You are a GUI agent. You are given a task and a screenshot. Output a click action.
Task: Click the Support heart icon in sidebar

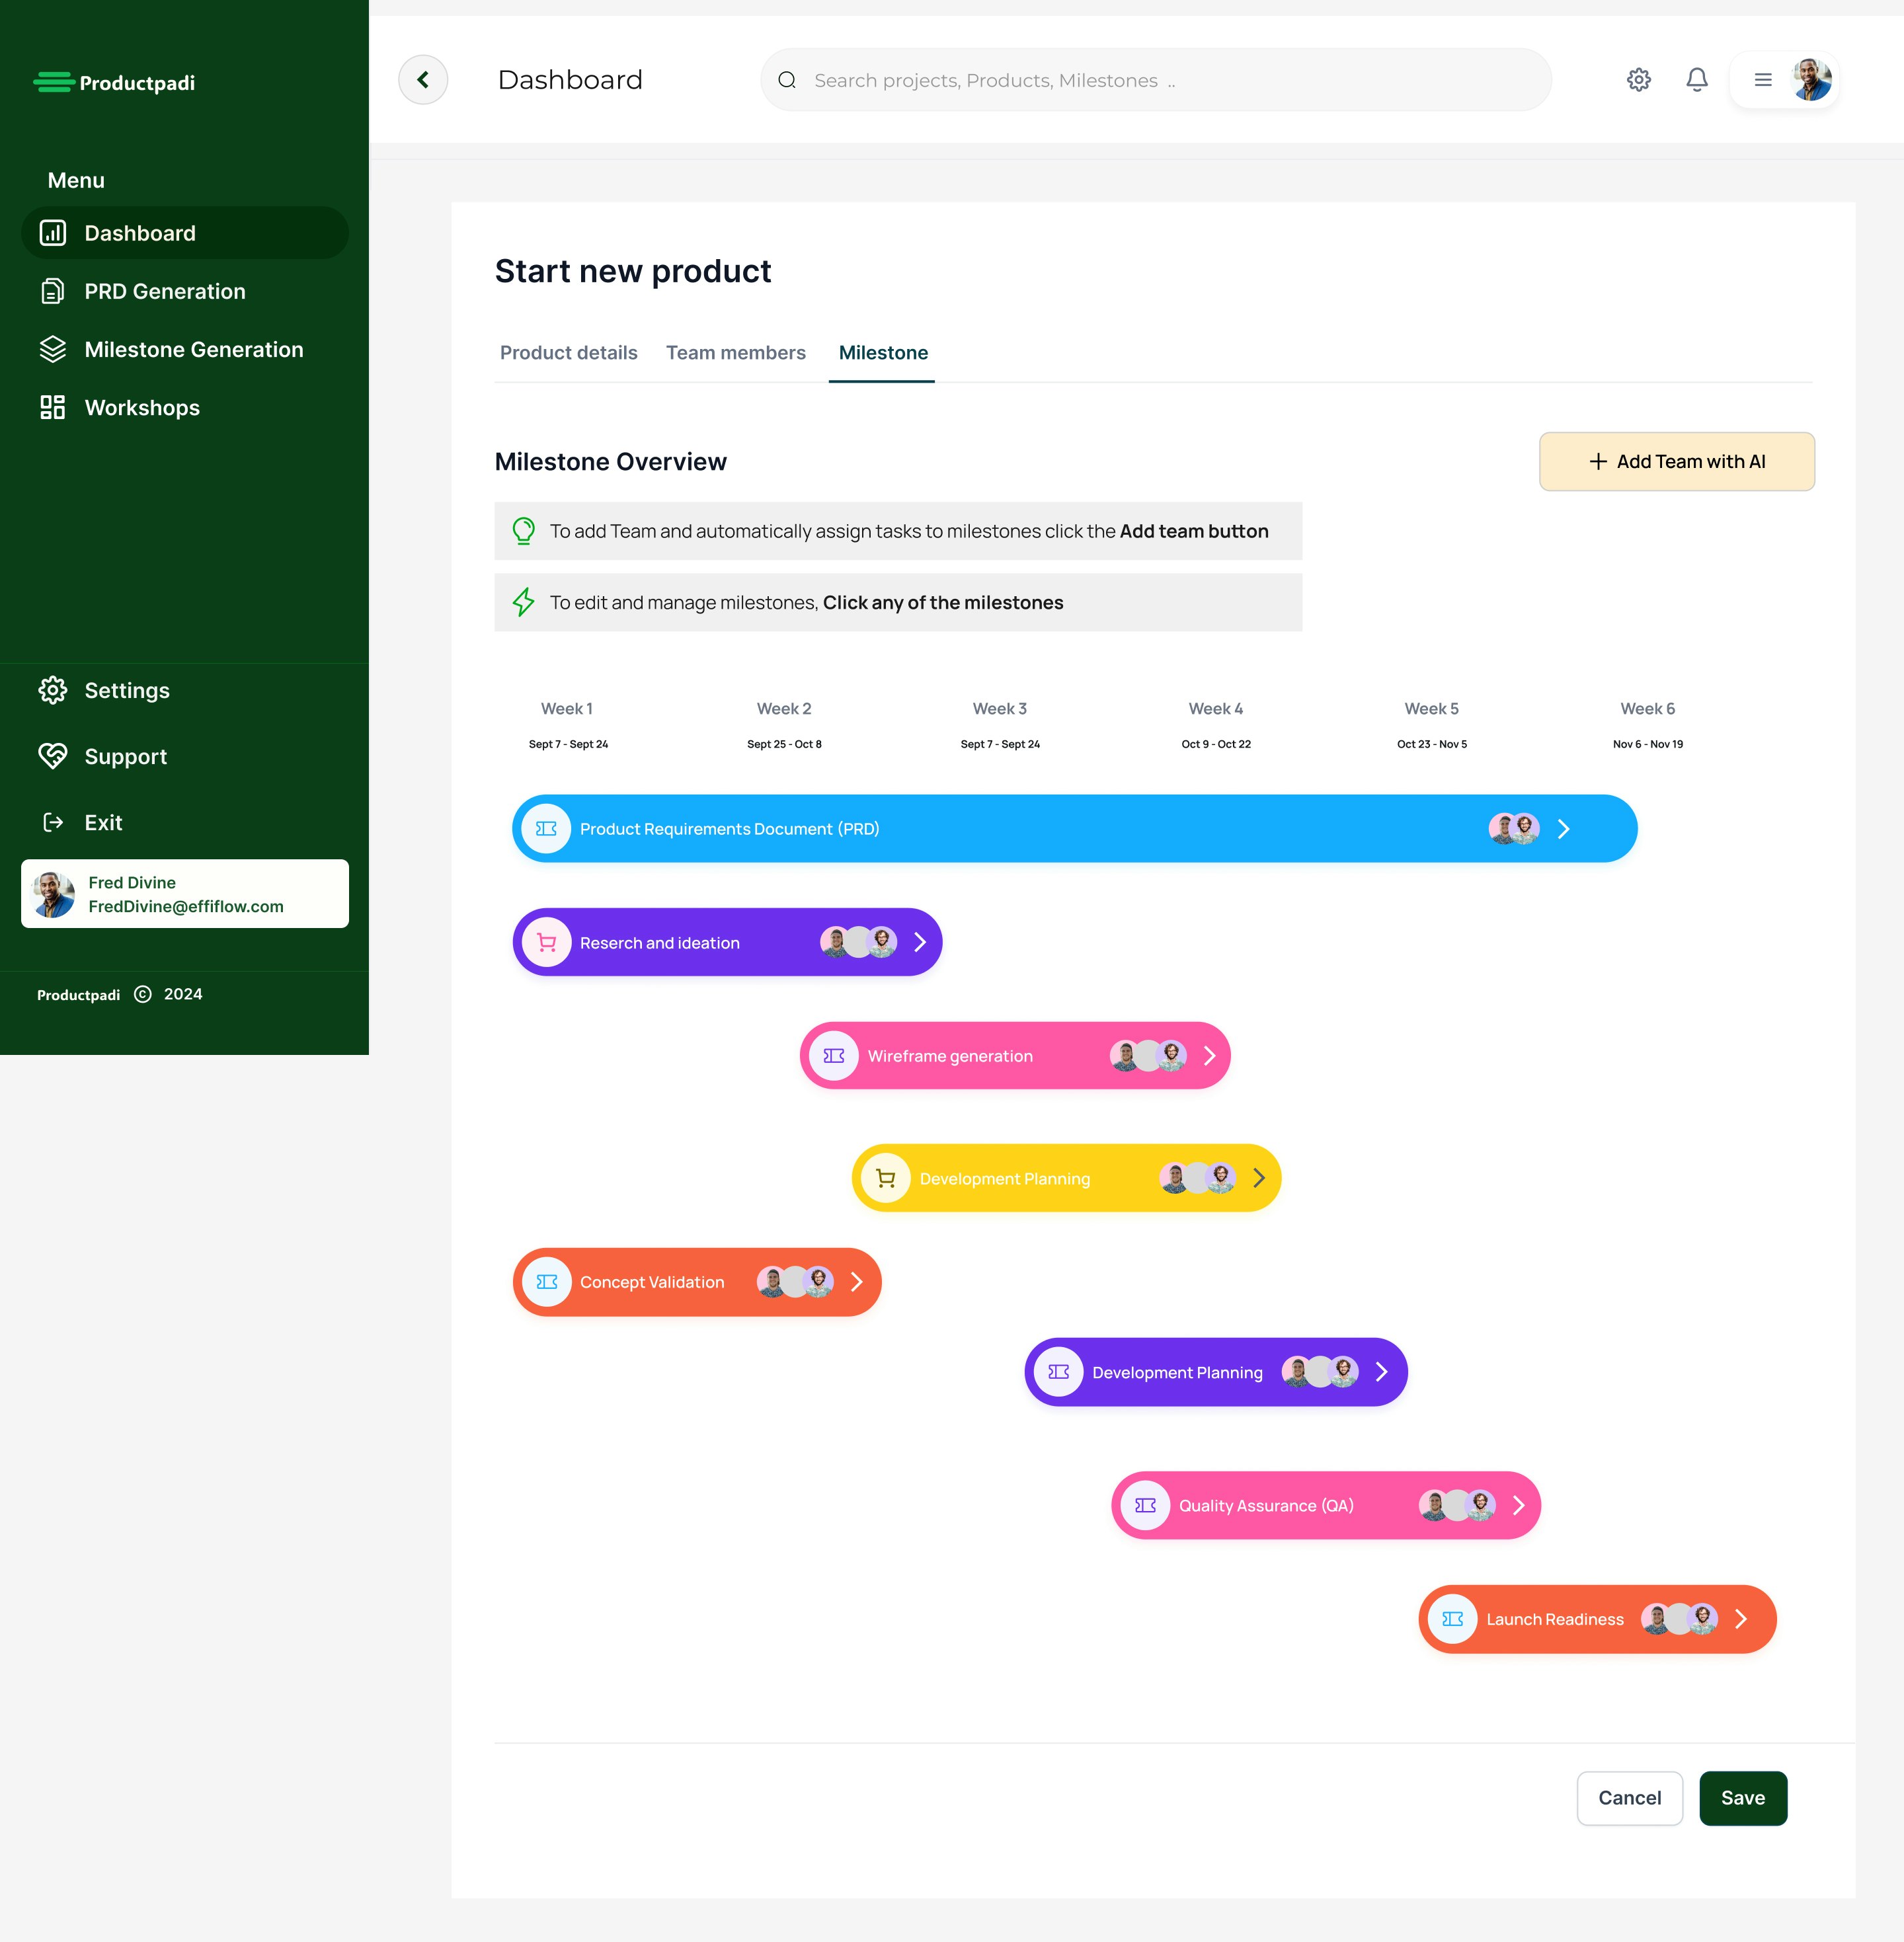(x=52, y=756)
